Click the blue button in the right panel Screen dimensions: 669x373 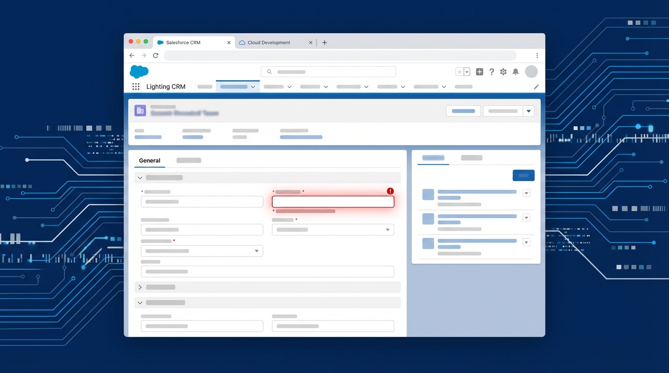click(523, 175)
